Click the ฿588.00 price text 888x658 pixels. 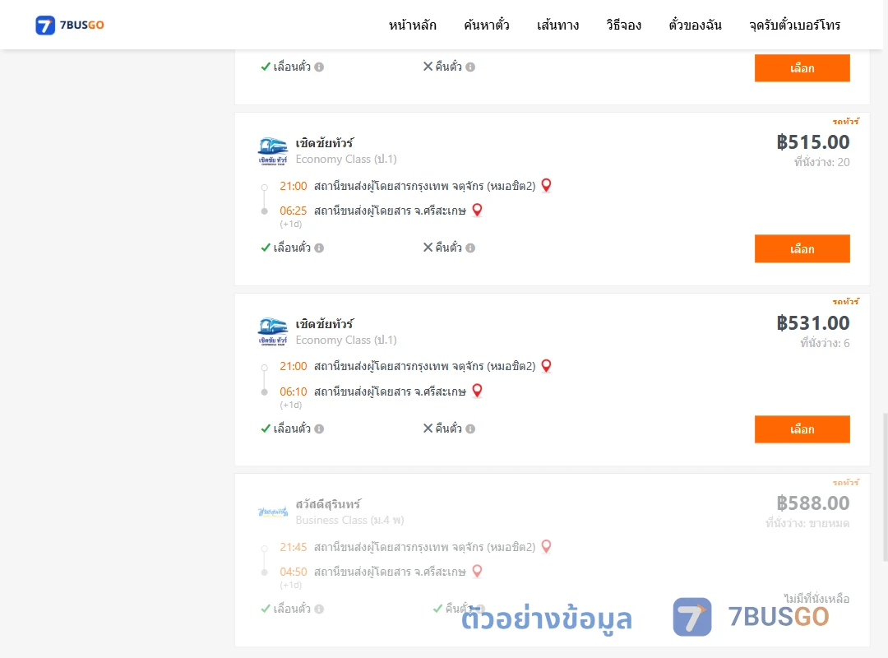coord(812,503)
